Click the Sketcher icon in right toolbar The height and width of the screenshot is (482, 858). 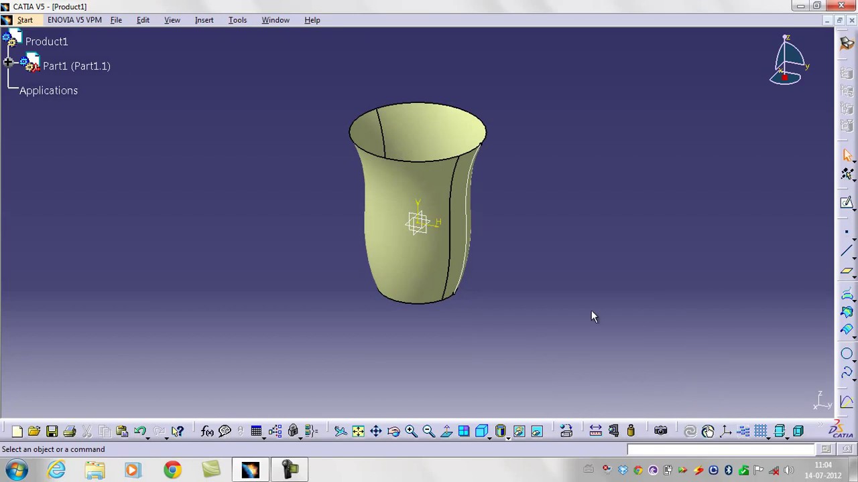847,202
